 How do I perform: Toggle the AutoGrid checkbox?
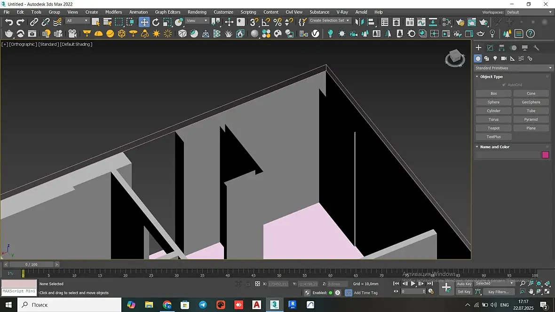point(504,85)
